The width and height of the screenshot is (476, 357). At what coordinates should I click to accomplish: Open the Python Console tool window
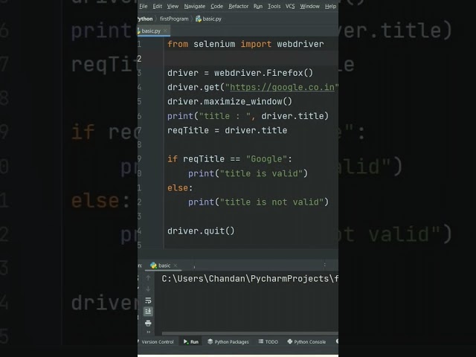click(306, 342)
